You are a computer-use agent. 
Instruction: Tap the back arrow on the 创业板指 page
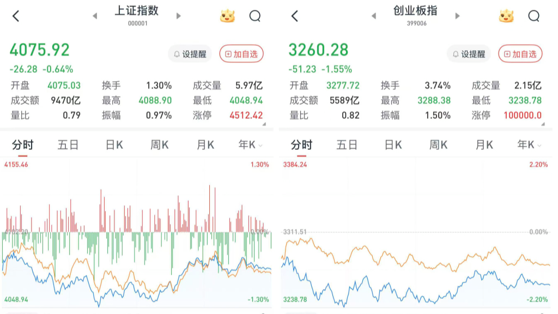(295, 16)
